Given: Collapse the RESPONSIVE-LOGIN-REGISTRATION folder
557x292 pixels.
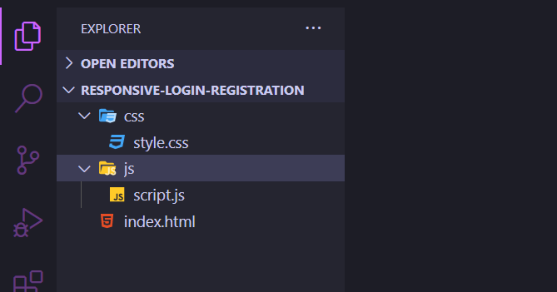Looking at the screenshot, I should (x=68, y=90).
